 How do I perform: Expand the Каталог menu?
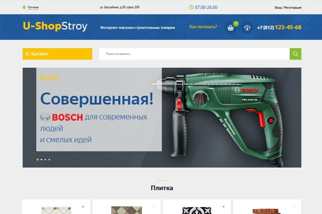coord(57,54)
